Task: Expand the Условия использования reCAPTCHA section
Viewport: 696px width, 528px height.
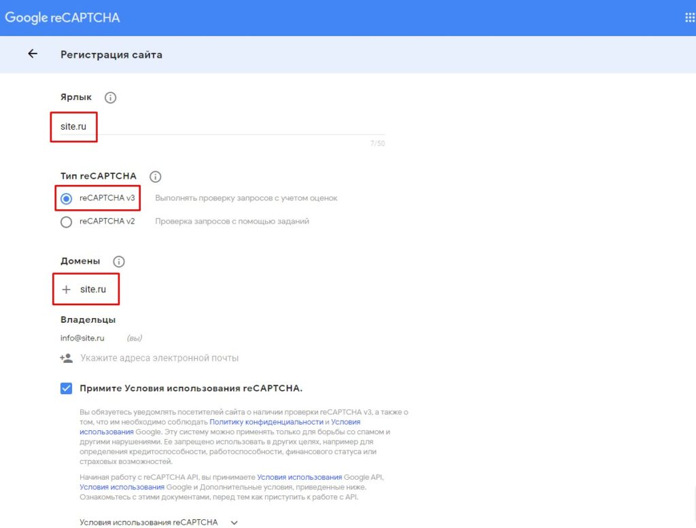Action: (x=234, y=523)
